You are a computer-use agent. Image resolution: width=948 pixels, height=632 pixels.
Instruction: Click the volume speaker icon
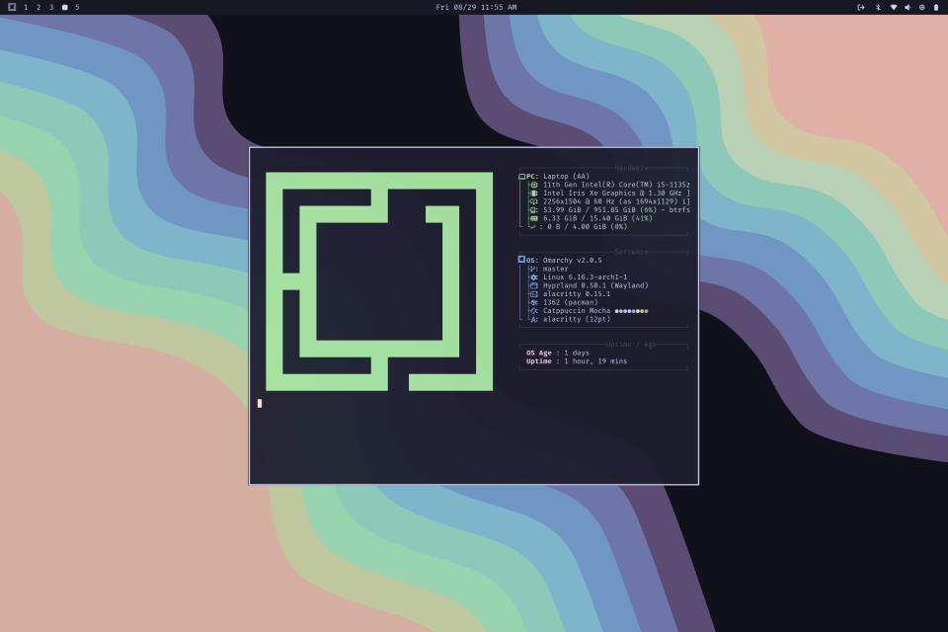908,7
